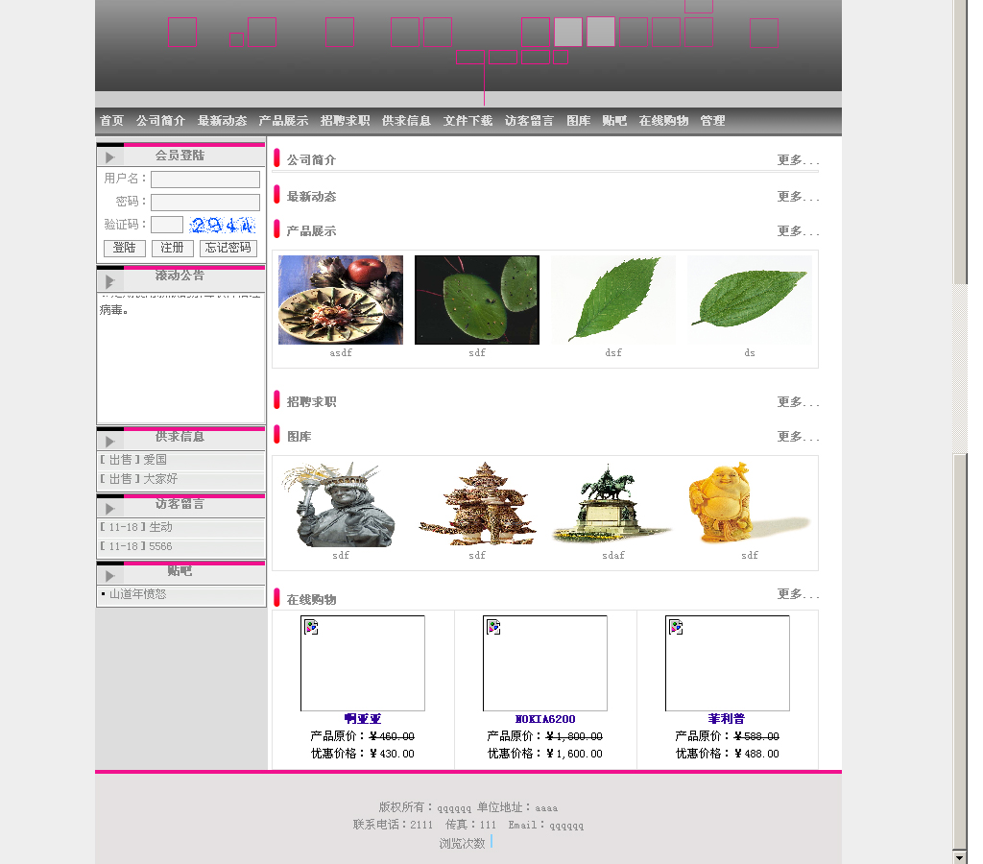Click the scrollbar down arrow
The height and width of the screenshot is (864, 983).
point(959,856)
